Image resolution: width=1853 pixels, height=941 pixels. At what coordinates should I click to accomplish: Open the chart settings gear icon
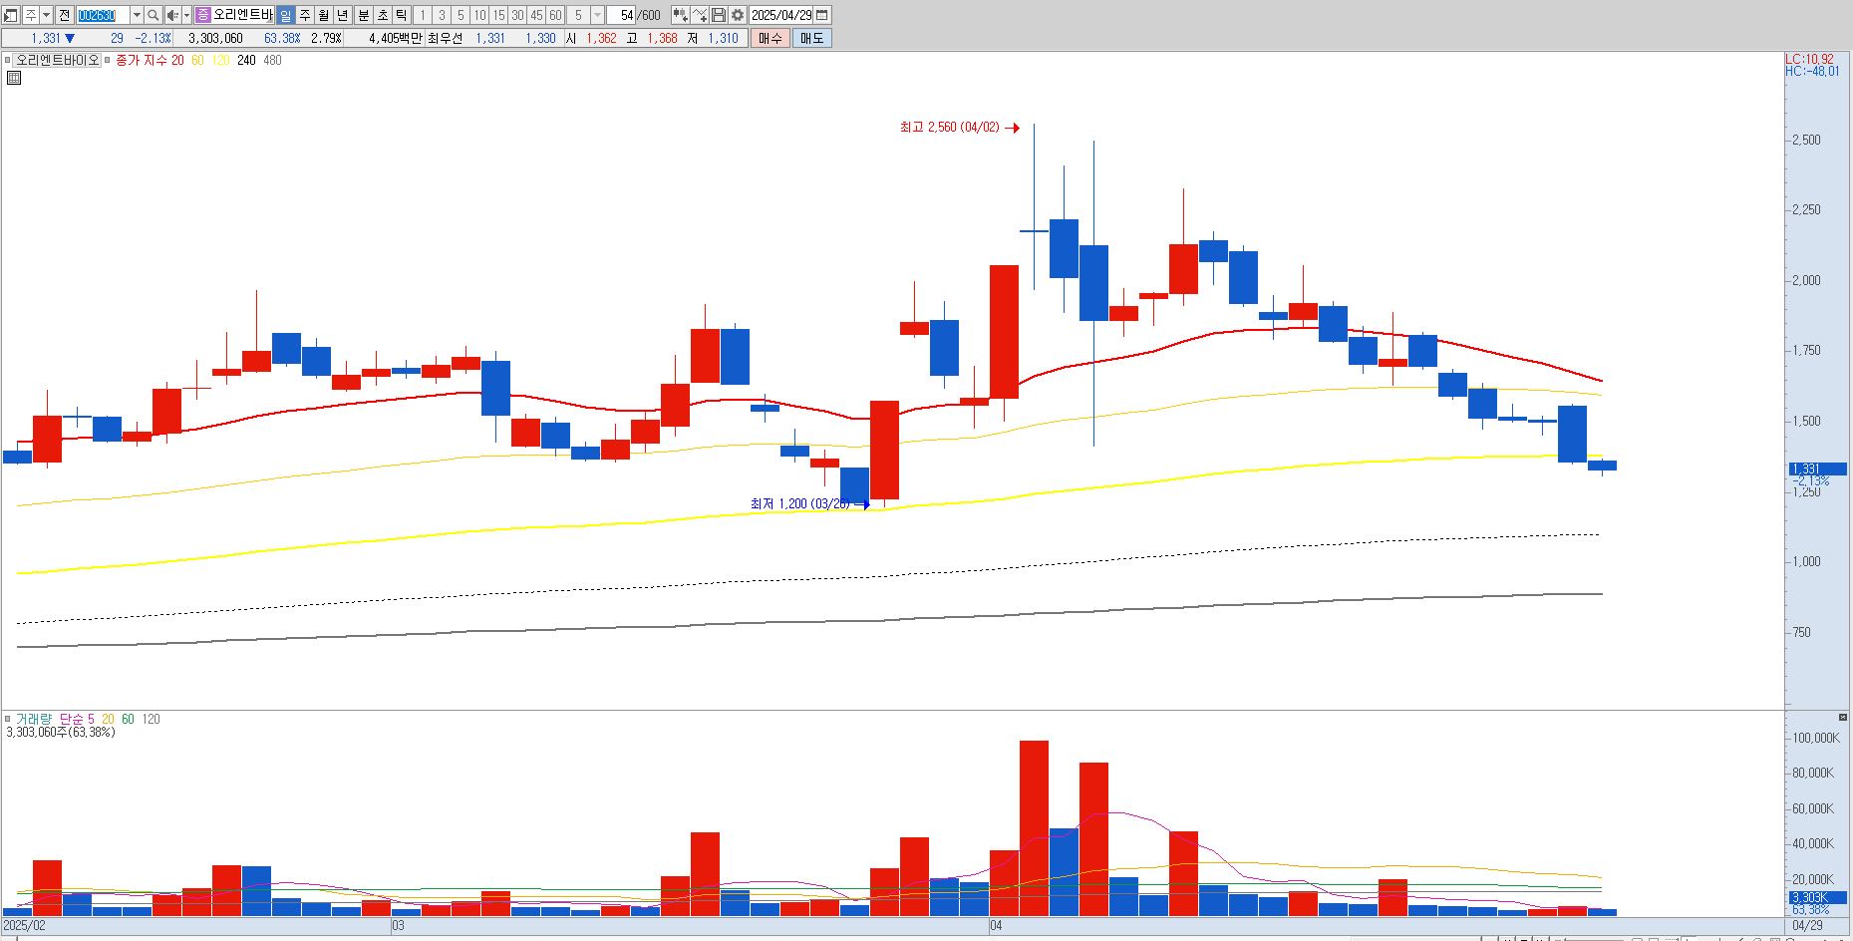tap(738, 15)
